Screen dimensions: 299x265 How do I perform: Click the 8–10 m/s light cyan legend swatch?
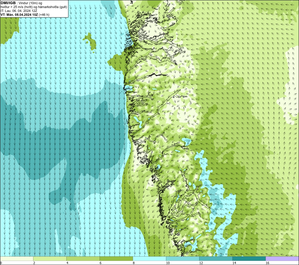click(x=149, y=259)
